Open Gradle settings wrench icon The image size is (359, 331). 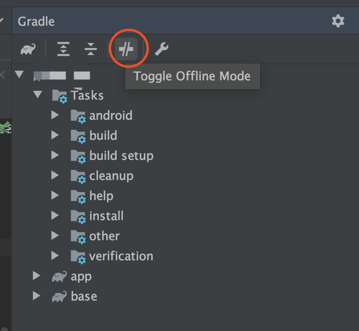click(162, 49)
